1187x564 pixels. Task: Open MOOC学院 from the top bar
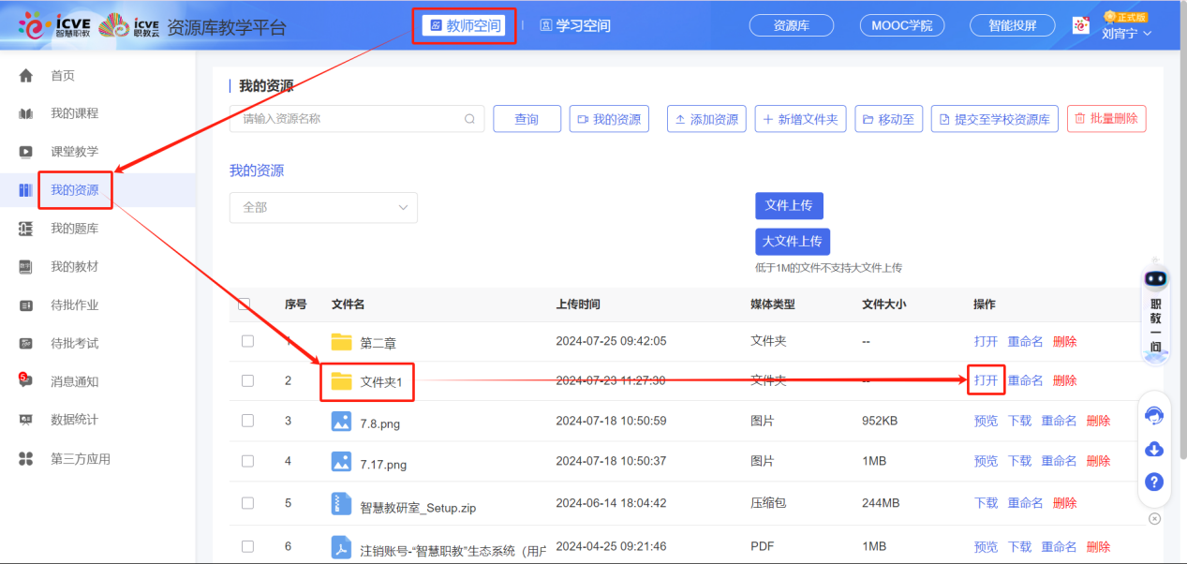tap(901, 25)
